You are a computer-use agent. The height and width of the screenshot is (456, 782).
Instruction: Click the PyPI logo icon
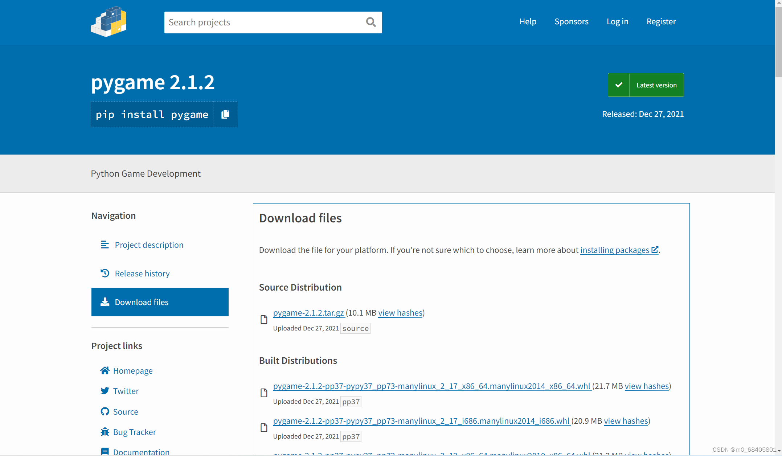[109, 22]
